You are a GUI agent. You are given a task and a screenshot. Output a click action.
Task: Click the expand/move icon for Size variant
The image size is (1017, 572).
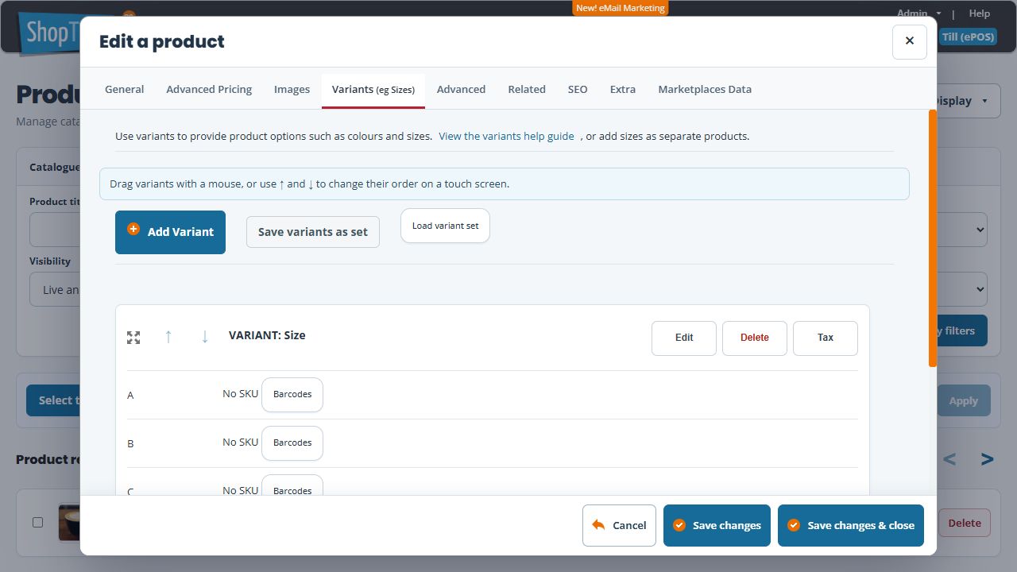point(133,338)
